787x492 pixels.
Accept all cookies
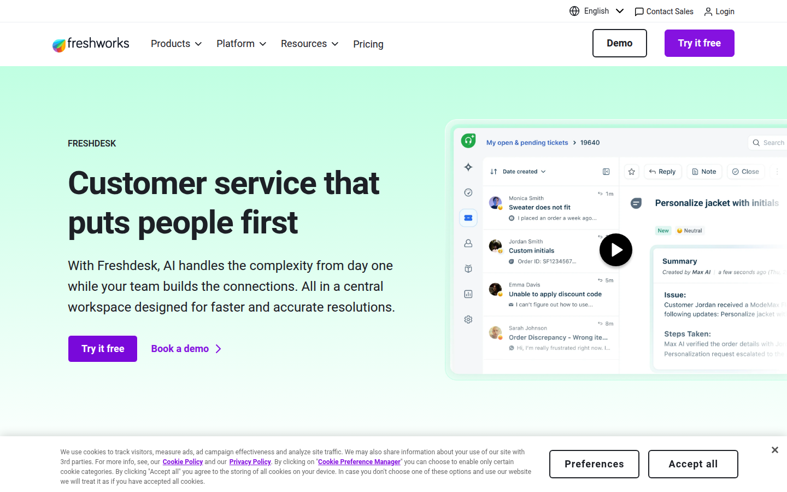(693, 464)
